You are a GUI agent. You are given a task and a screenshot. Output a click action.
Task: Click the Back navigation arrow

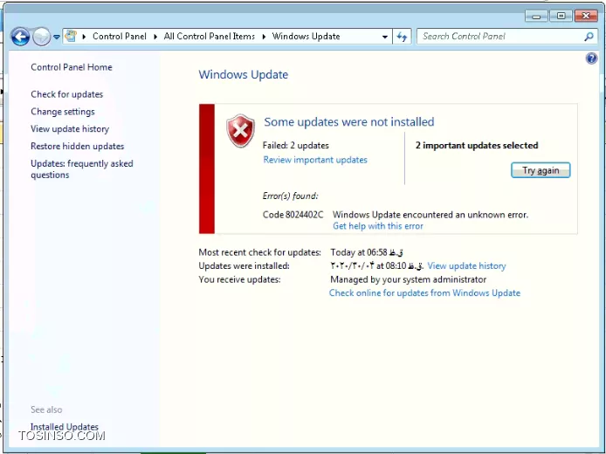(20, 37)
